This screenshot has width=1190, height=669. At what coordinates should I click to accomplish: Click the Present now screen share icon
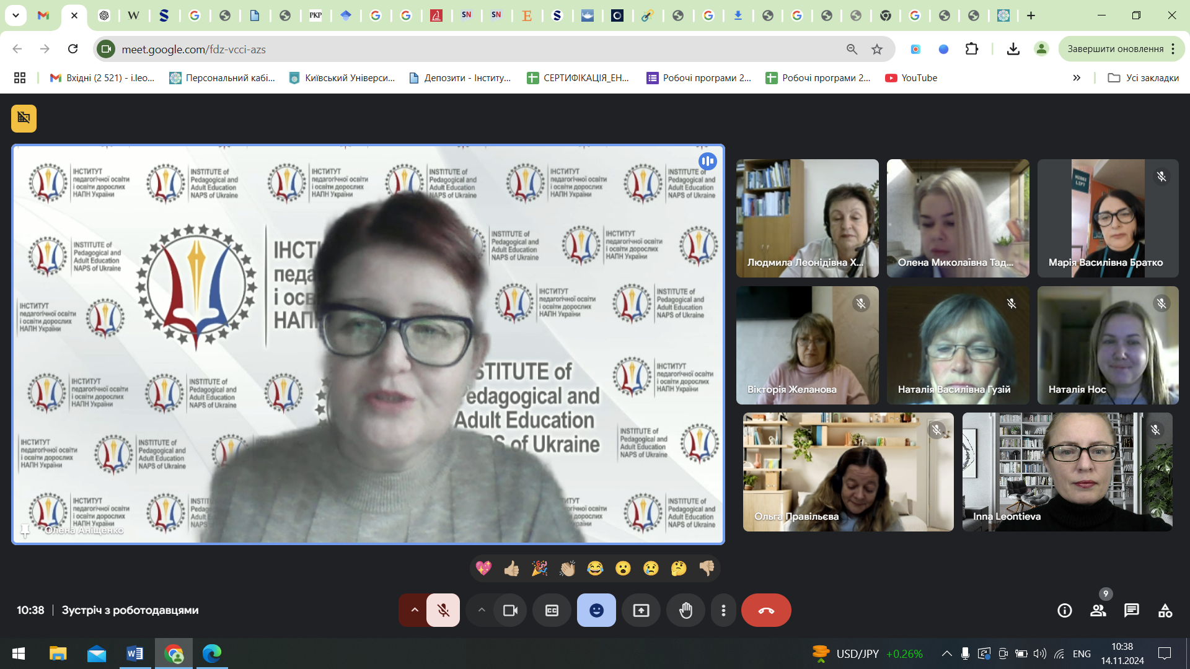pos(641,610)
